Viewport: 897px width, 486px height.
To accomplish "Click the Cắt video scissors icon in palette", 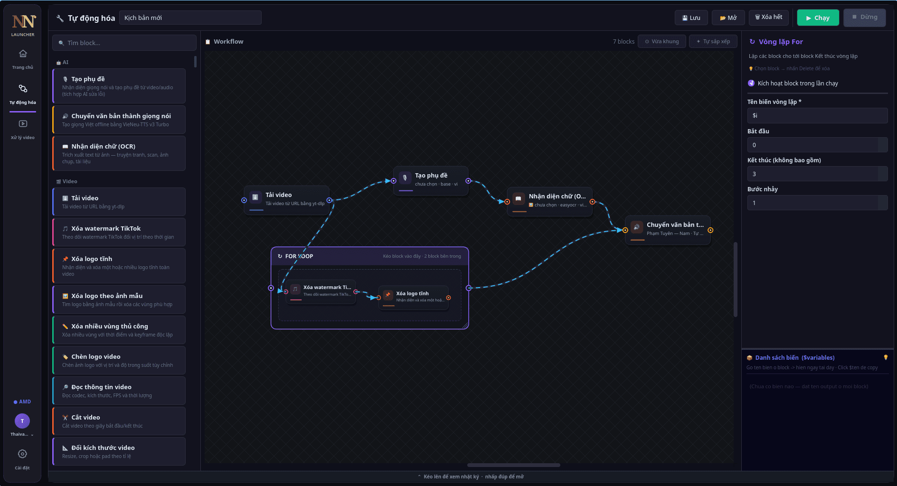I will 65,418.
